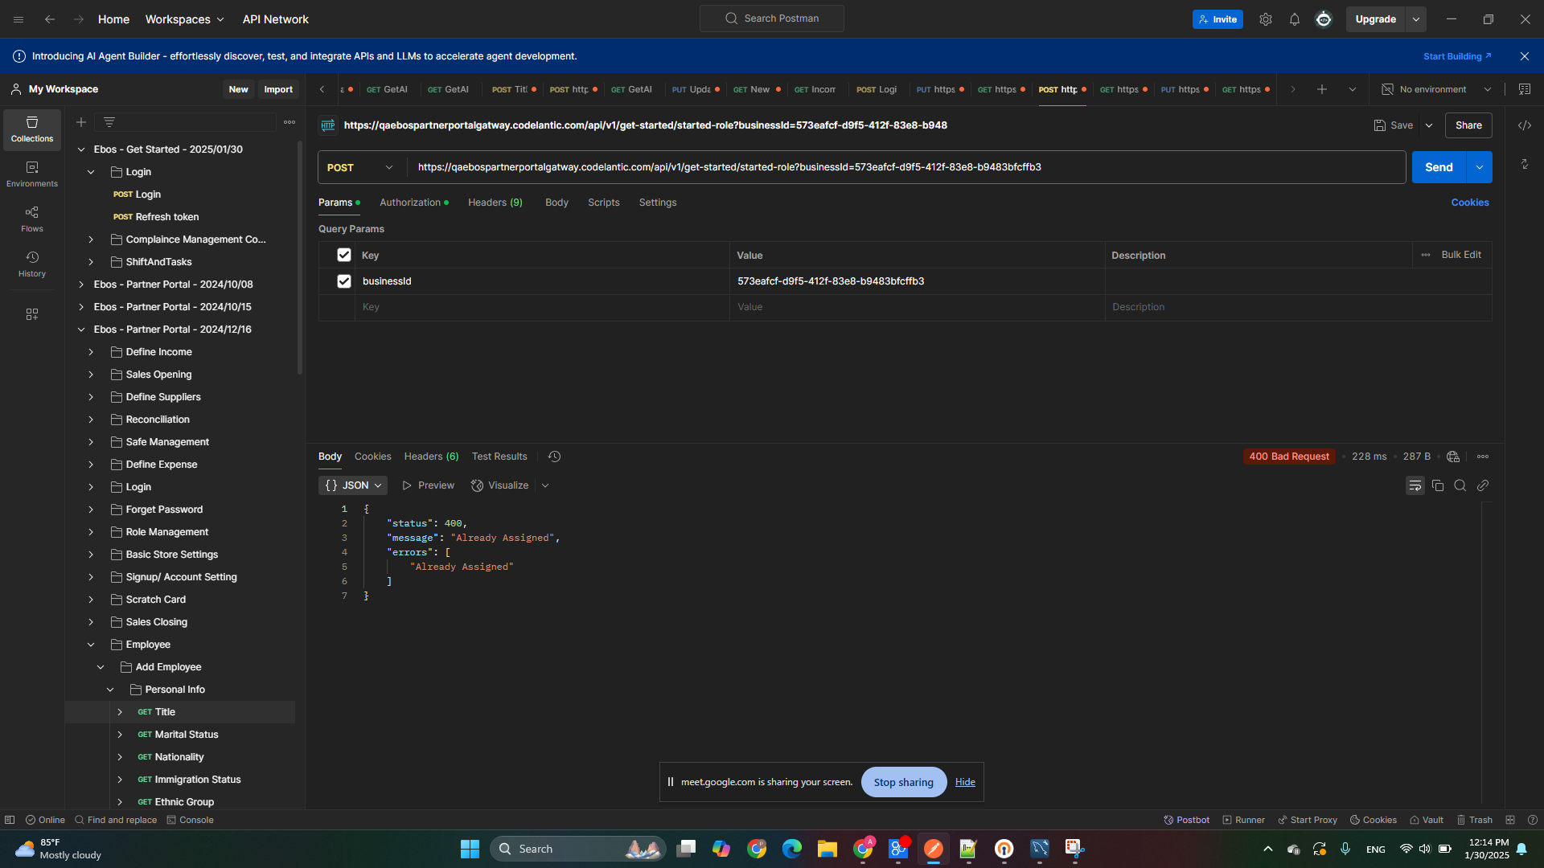Open Postbot from the status bar

tap(1187, 820)
